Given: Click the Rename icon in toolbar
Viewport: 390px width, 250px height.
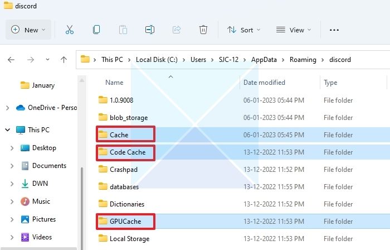Looking at the screenshot, I should [150, 30].
